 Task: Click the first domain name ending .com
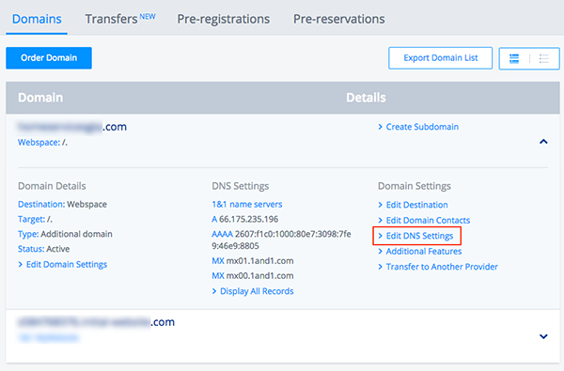[72, 127]
